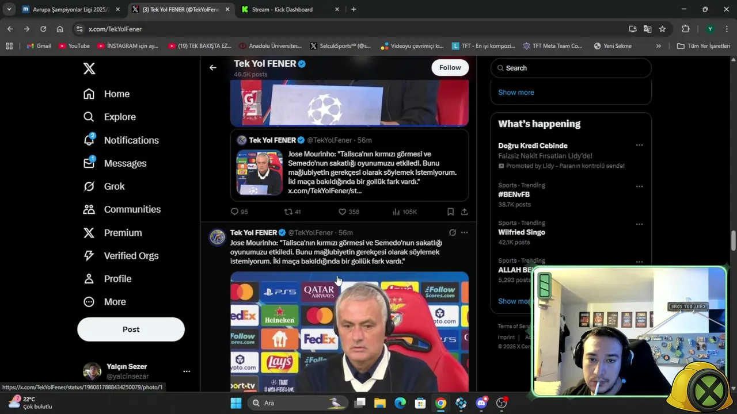737x414 pixels.
Task: Open Verified Orgs from the sidebar
Action: coord(120,256)
